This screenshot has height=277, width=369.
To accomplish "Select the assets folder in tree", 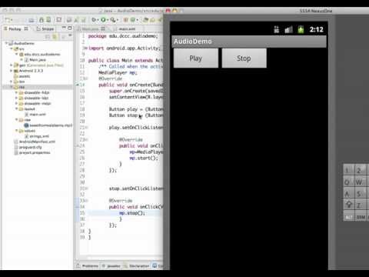I will click(22, 76).
